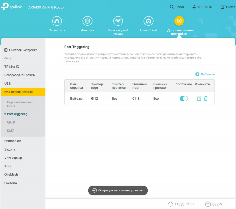This screenshot has width=236, height=209.
Task: Click the Схема сети tab label
Action: click(x=57, y=30)
